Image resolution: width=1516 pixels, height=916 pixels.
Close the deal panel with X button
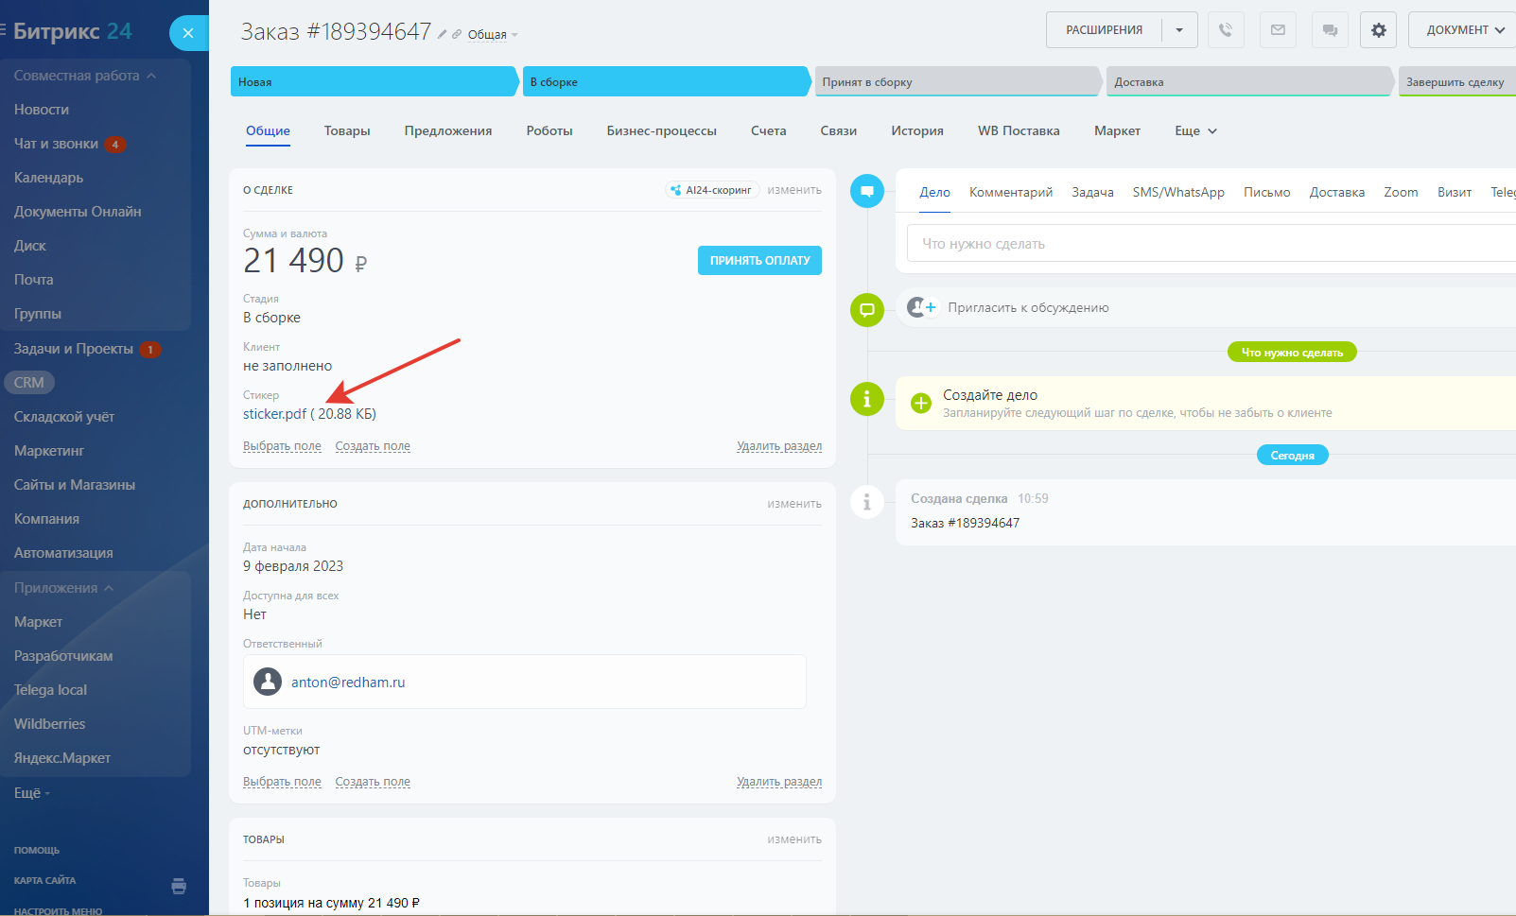coord(188,33)
